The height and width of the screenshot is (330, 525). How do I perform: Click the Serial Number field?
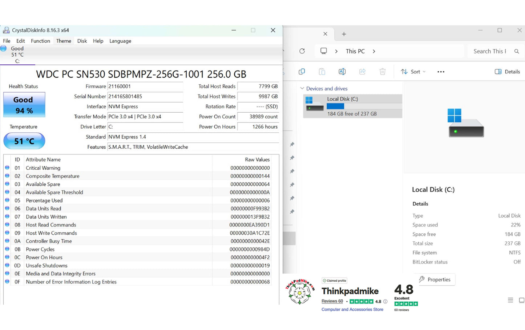coord(145,96)
